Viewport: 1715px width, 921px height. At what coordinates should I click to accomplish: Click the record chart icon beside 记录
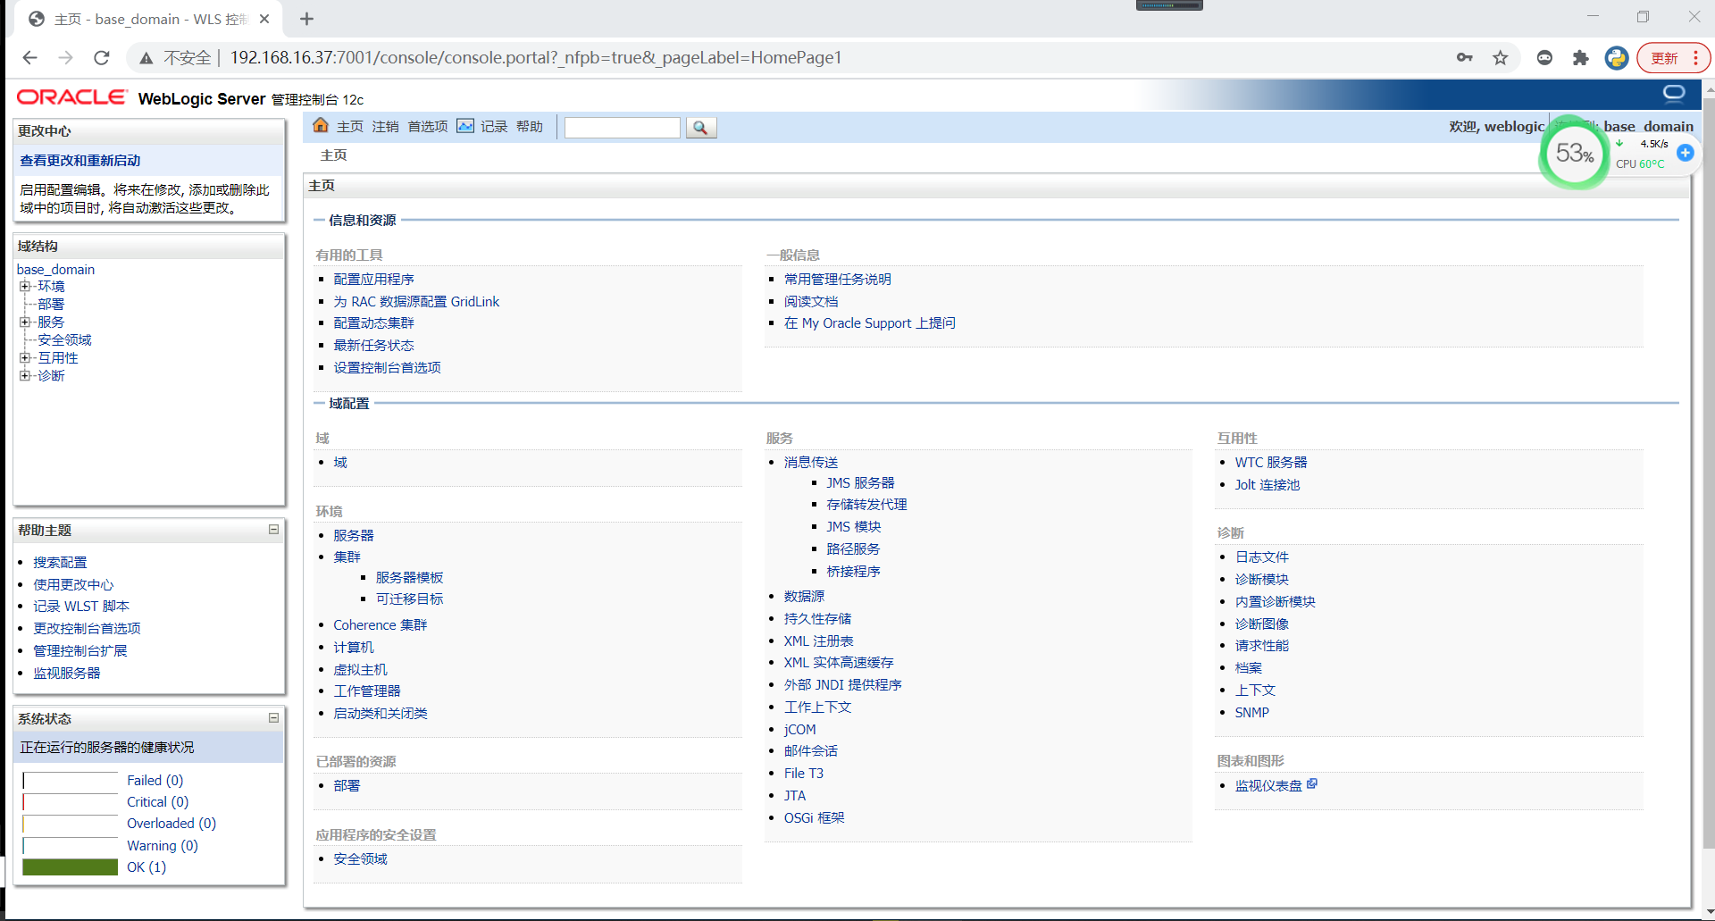click(x=465, y=126)
